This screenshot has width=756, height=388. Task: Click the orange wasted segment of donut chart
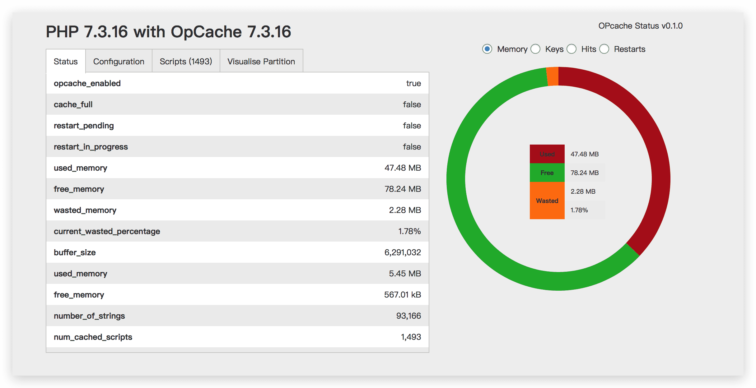point(553,76)
